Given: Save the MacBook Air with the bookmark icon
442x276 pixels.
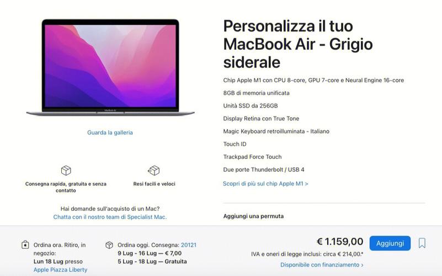Looking at the screenshot, I should pyautogui.click(x=422, y=243).
